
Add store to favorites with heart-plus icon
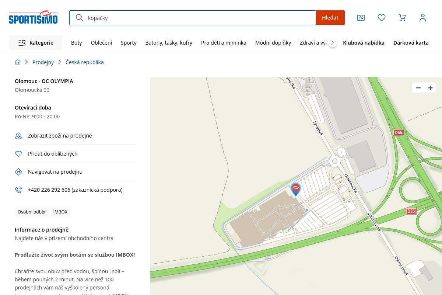tap(18, 154)
